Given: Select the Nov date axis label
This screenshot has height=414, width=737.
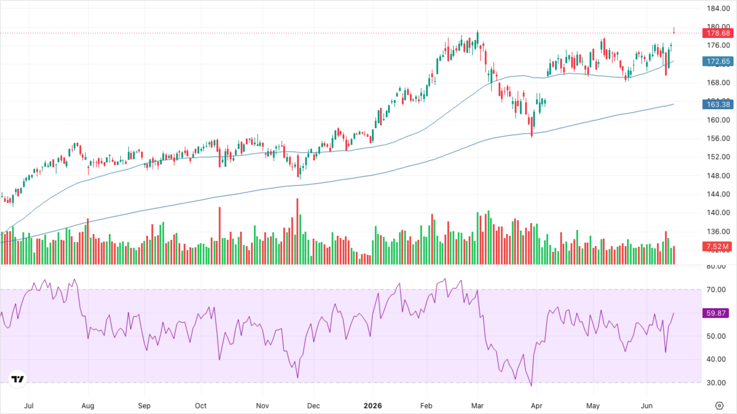Looking at the screenshot, I should pyautogui.click(x=263, y=406).
